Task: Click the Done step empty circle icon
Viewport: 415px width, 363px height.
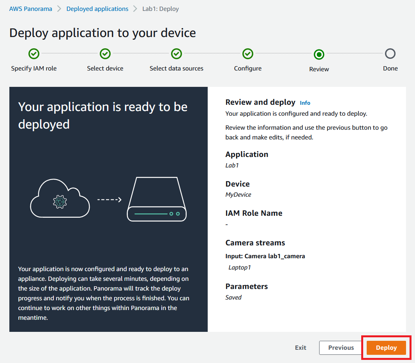Action: (x=390, y=54)
